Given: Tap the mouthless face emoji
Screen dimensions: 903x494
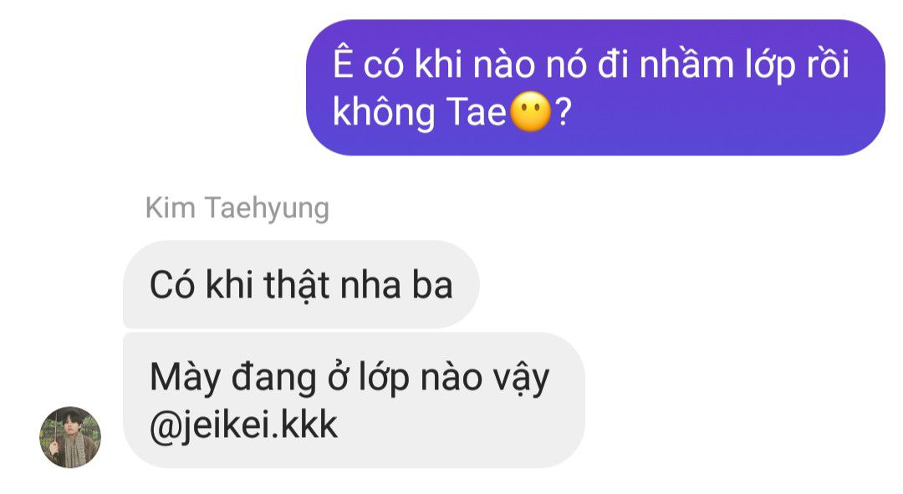Looking at the screenshot, I should [531, 112].
